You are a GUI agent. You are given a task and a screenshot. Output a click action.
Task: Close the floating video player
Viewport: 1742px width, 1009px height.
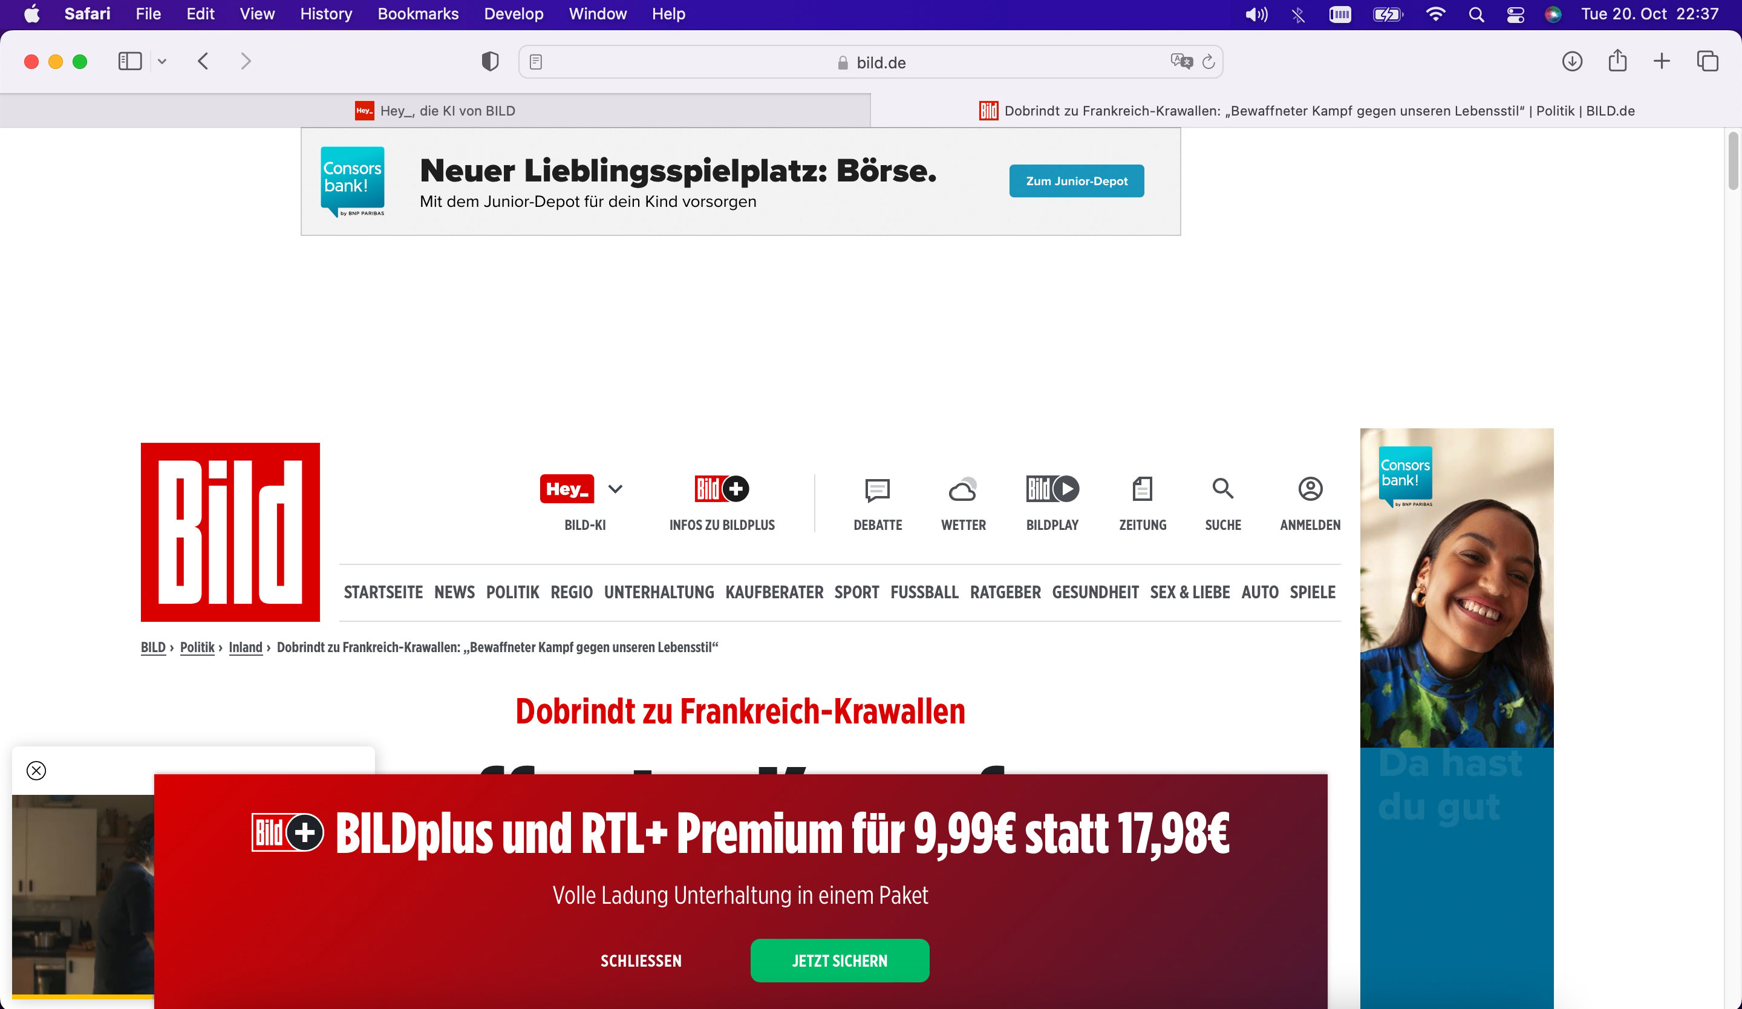tap(36, 770)
